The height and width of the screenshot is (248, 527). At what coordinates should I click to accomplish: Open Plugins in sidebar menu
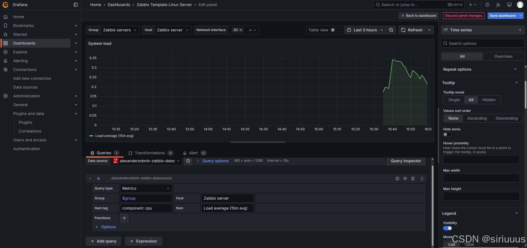(25, 122)
